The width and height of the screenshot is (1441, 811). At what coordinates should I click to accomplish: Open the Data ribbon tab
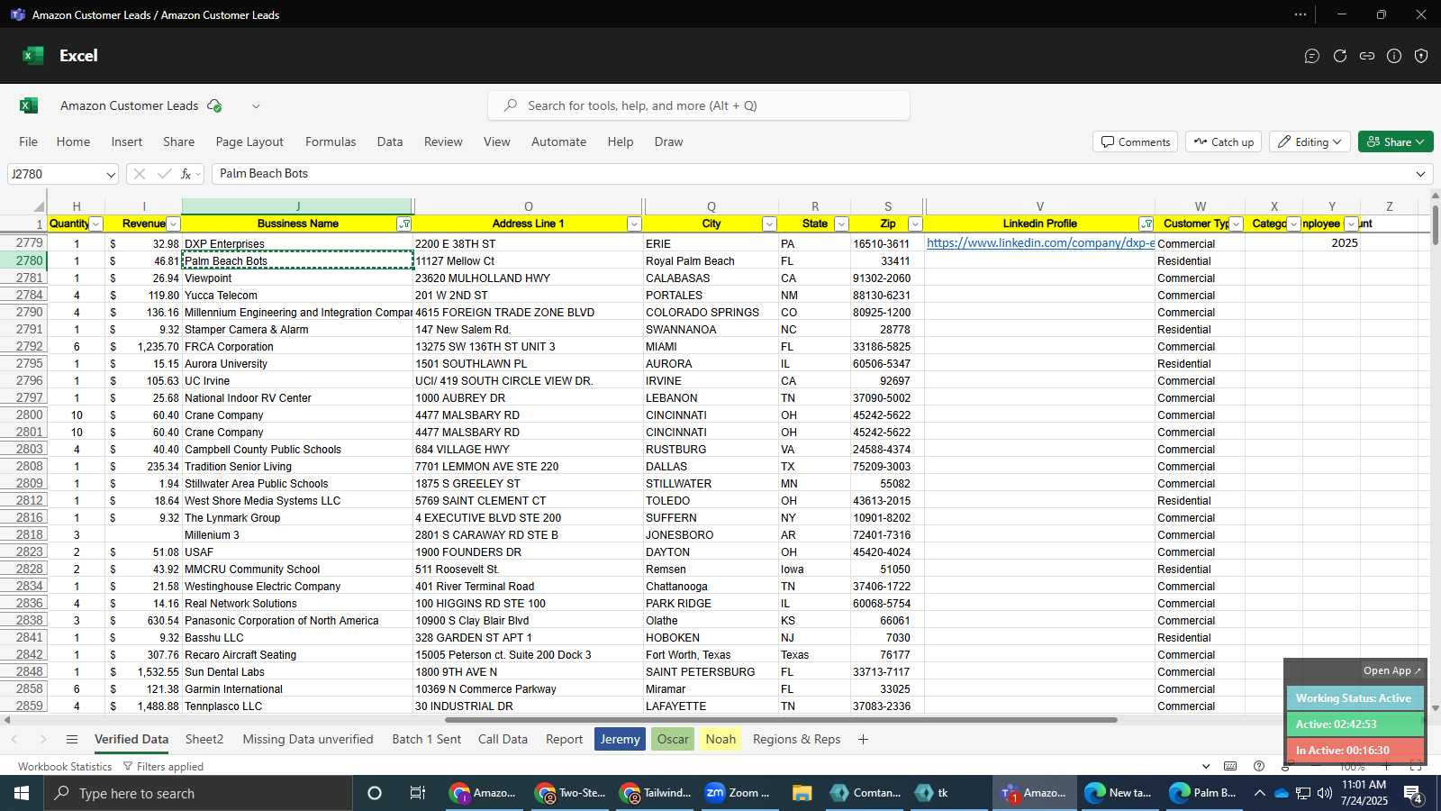pyautogui.click(x=390, y=141)
